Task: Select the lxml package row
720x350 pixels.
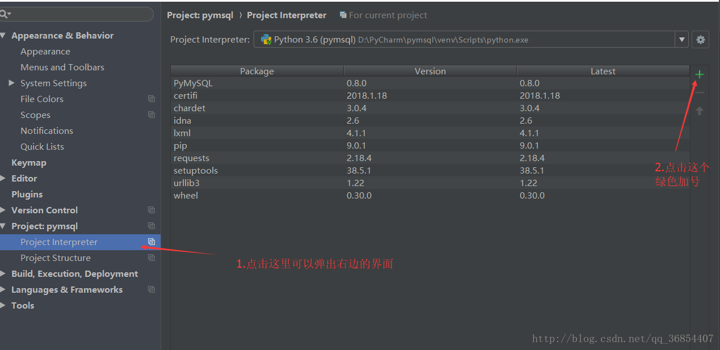Action: tap(430, 133)
